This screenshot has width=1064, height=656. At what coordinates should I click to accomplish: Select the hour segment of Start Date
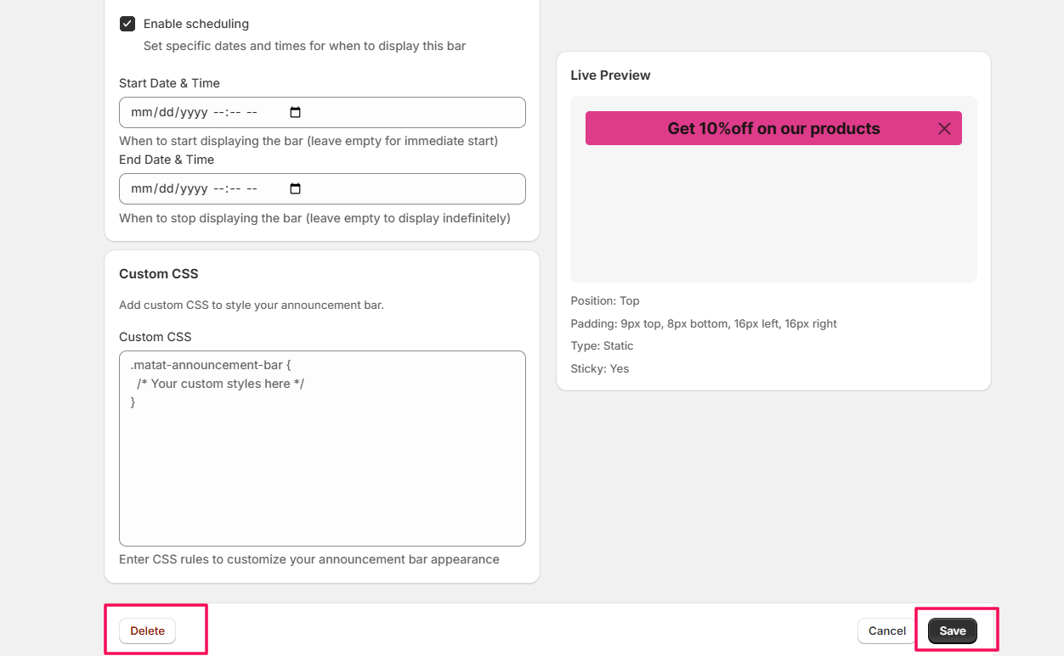click(218, 112)
